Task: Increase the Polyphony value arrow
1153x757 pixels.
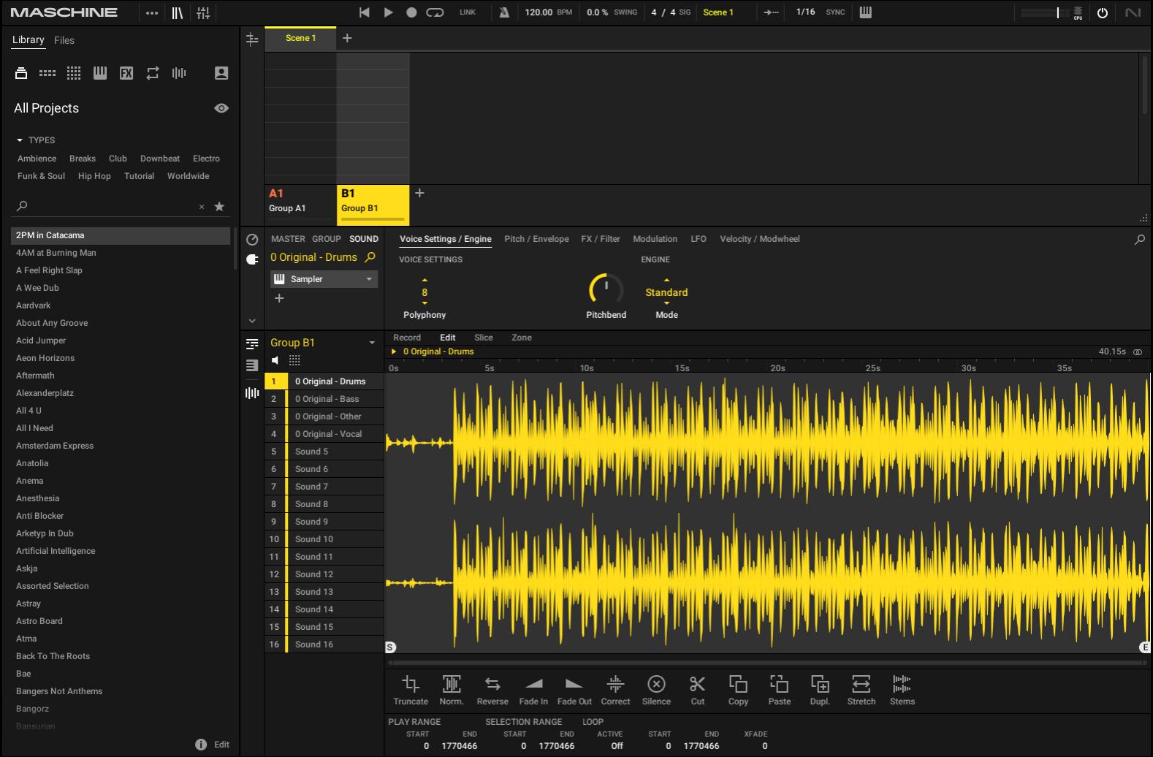Action: pos(425,280)
